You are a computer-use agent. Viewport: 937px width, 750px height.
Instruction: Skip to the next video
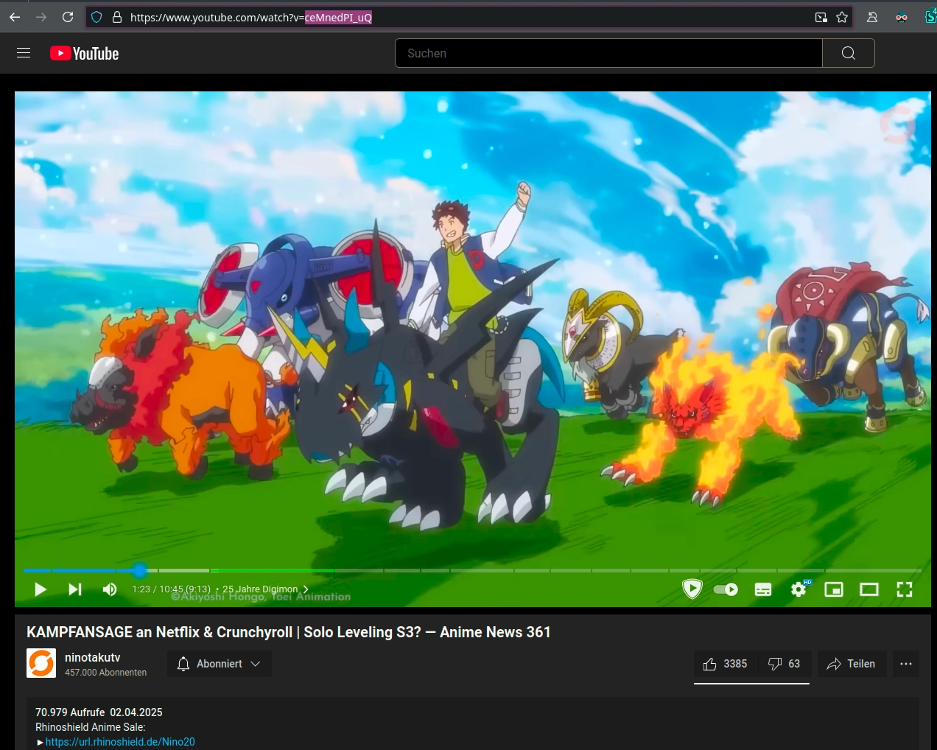[75, 589]
